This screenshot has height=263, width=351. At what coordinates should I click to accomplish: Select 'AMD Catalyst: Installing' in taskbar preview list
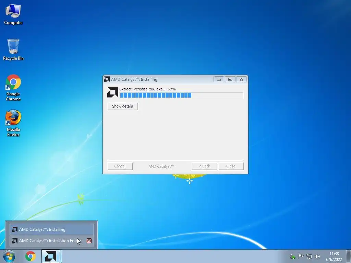[52, 229]
